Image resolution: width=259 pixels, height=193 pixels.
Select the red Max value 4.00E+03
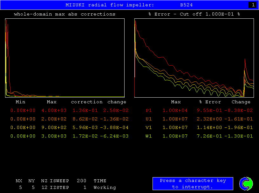click(x=54, y=110)
